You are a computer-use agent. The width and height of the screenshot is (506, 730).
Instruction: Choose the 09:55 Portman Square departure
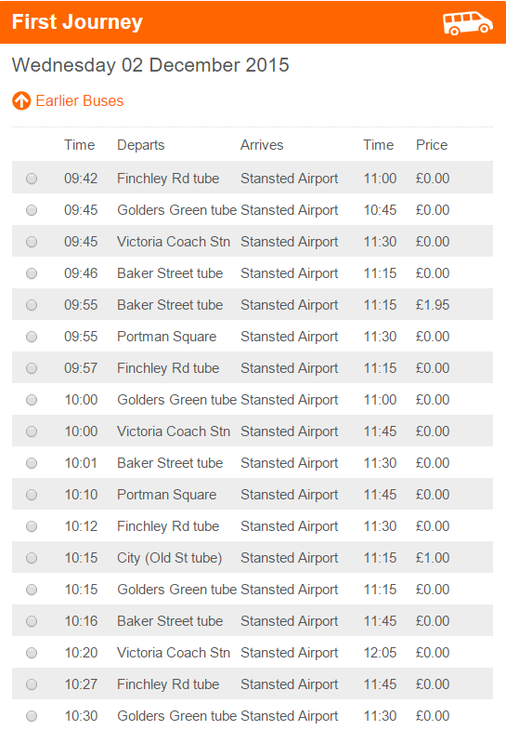[32, 337]
